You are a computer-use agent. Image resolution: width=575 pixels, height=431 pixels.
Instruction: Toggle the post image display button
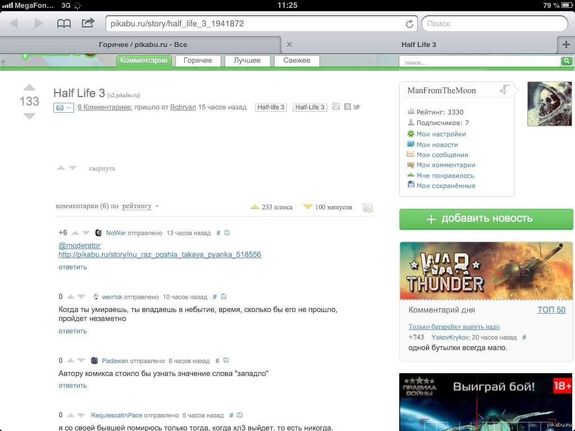point(63,108)
